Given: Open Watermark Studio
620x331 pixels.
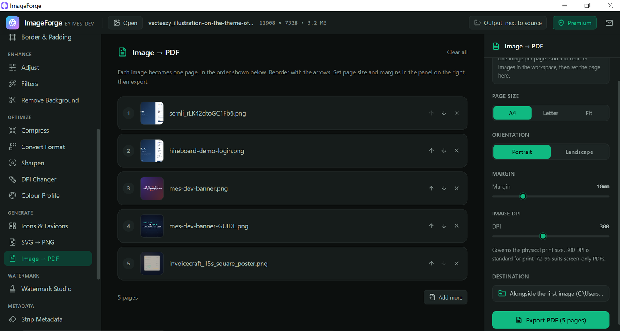Looking at the screenshot, I should click(48, 289).
